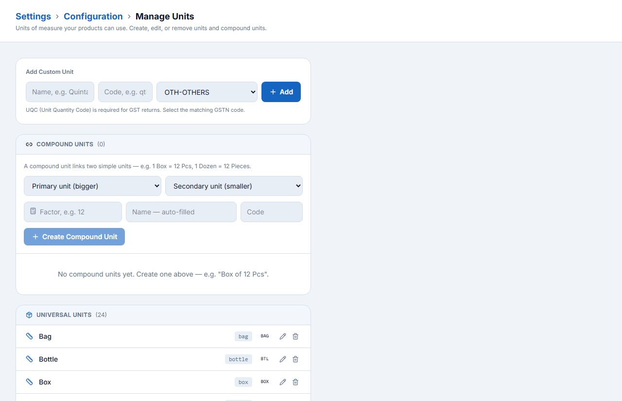Click the Bag unit name
The width and height of the screenshot is (622, 401).
tap(45, 336)
